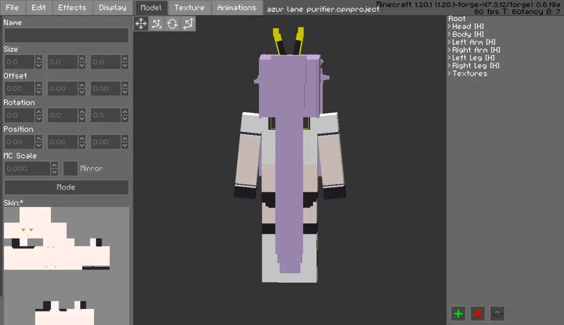Switch to the Animations tab
564x325 pixels.
click(x=236, y=8)
